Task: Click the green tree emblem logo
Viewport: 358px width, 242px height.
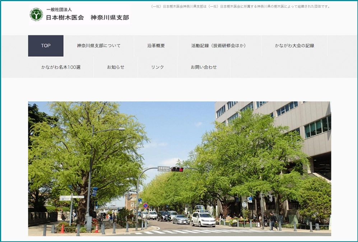Action: tap(36, 14)
